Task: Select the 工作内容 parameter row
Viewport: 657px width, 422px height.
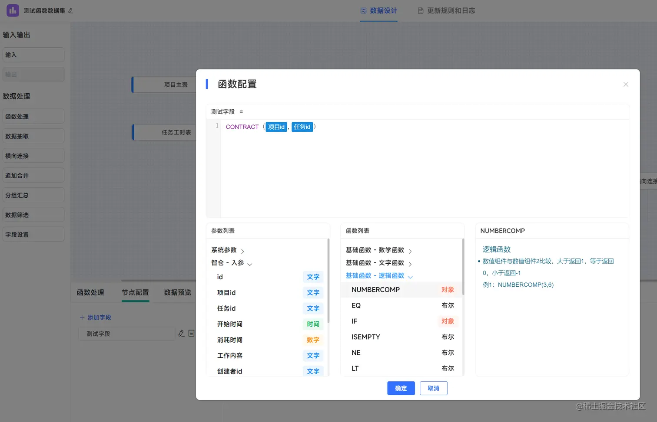Action: [x=268, y=356]
